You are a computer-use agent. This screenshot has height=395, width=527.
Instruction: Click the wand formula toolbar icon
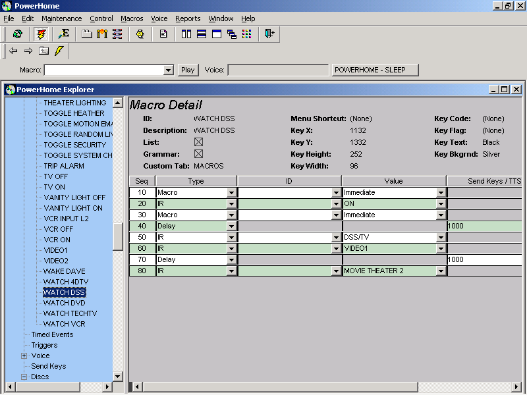pyautogui.click(x=63, y=34)
